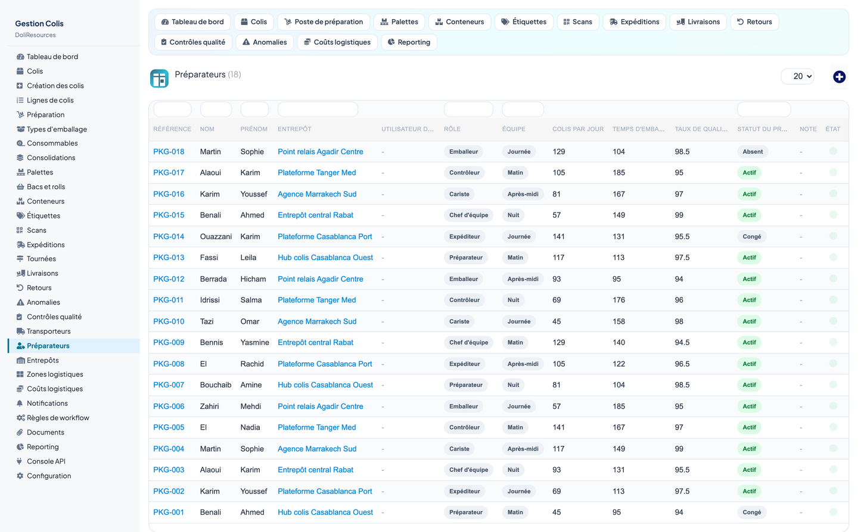861x532 pixels.
Task: Switch to the Palettes top tab
Action: (x=399, y=22)
